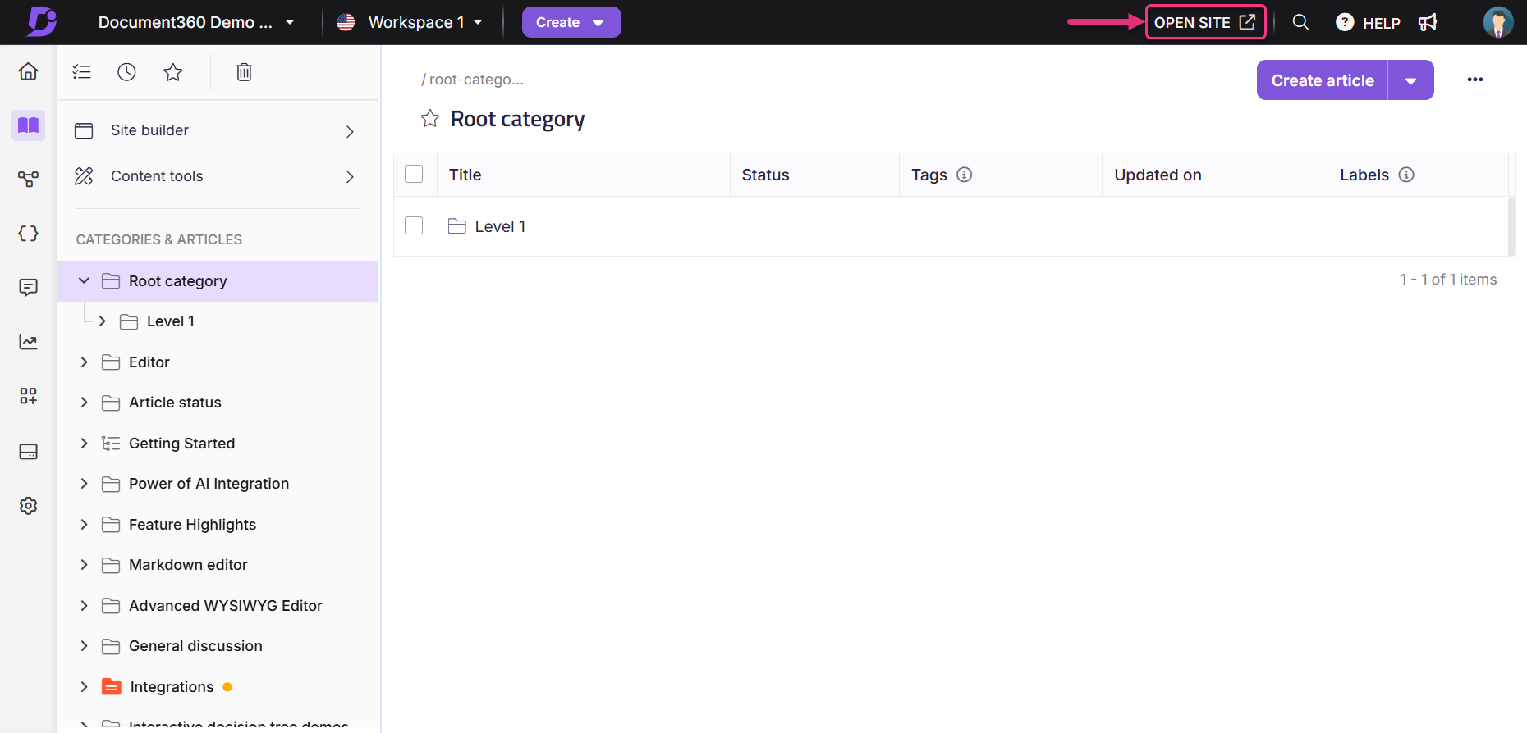Open the Home icon in the left sidebar
Screen dimensions: 1527x733
[29, 71]
